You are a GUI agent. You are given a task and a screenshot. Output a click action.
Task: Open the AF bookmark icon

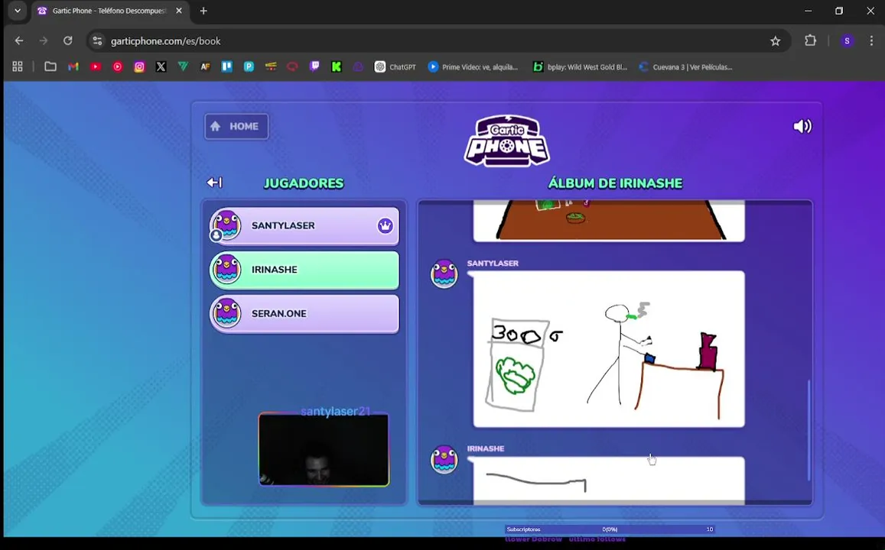click(x=205, y=66)
